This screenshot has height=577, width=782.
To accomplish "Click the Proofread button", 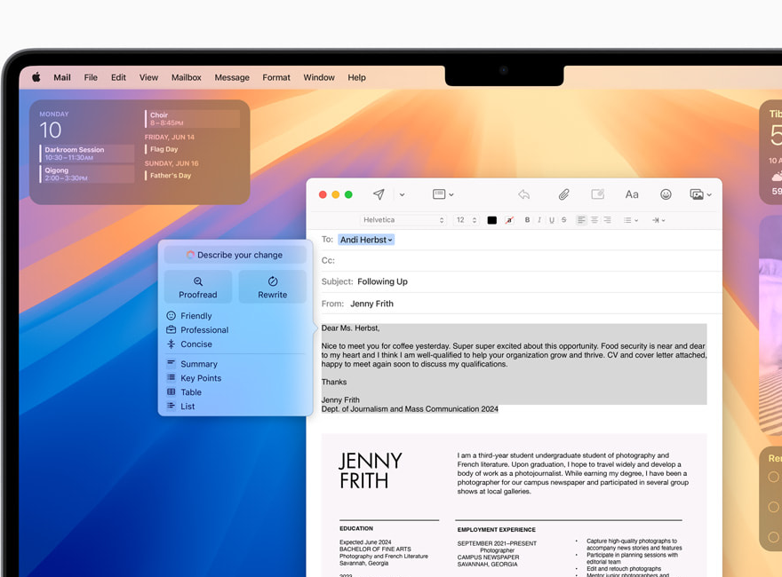I will [198, 287].
